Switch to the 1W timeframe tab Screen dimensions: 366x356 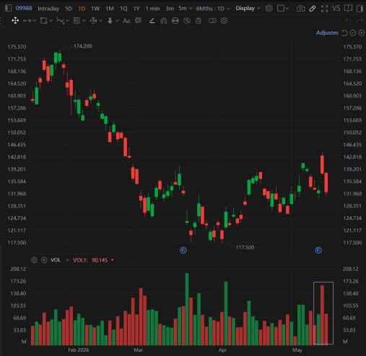[95, 9]
